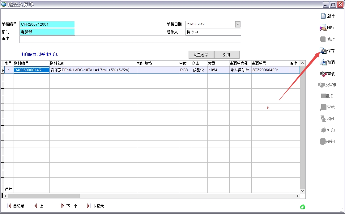This screenshot has width=345, height=214.
Task: Click the vertical scrollbar down arrow
Action: click(x=302, y=191)
